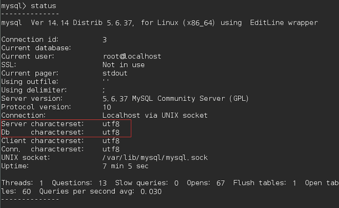Select the /var/lib/mysql/mysql.sock path

click(155, 158)
